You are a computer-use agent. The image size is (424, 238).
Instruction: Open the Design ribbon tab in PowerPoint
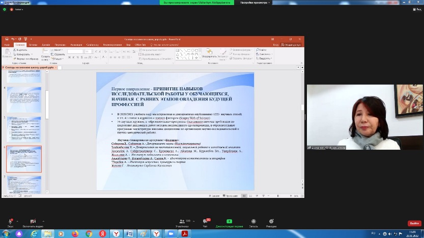tap(46, 45)
